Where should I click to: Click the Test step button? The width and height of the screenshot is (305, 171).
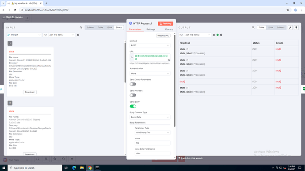tap(165, 23)
